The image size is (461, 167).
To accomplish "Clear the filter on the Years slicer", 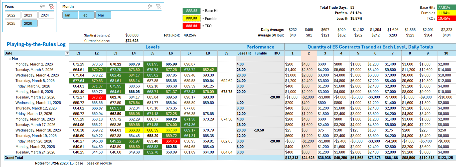I will [51, 6].
